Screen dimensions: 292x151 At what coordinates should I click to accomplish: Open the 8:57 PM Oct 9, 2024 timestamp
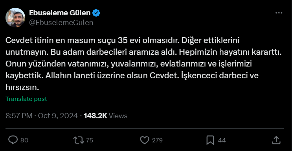(x=42, y=116)
